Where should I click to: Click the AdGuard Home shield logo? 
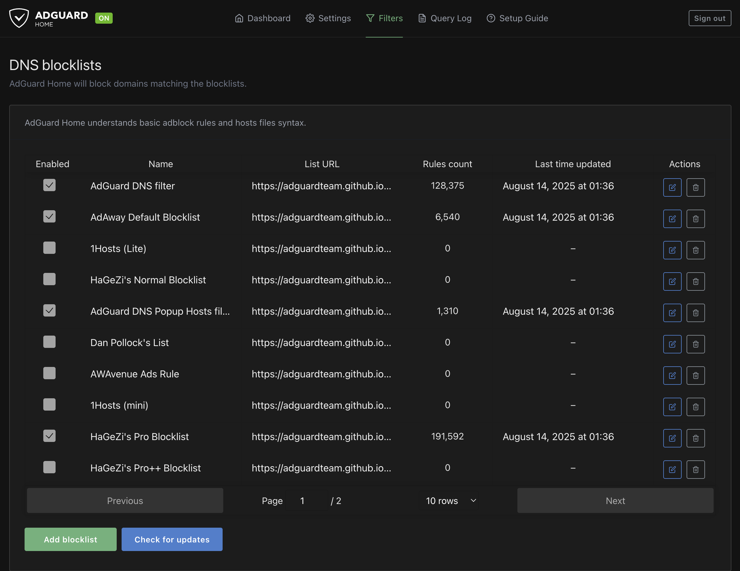19,18
